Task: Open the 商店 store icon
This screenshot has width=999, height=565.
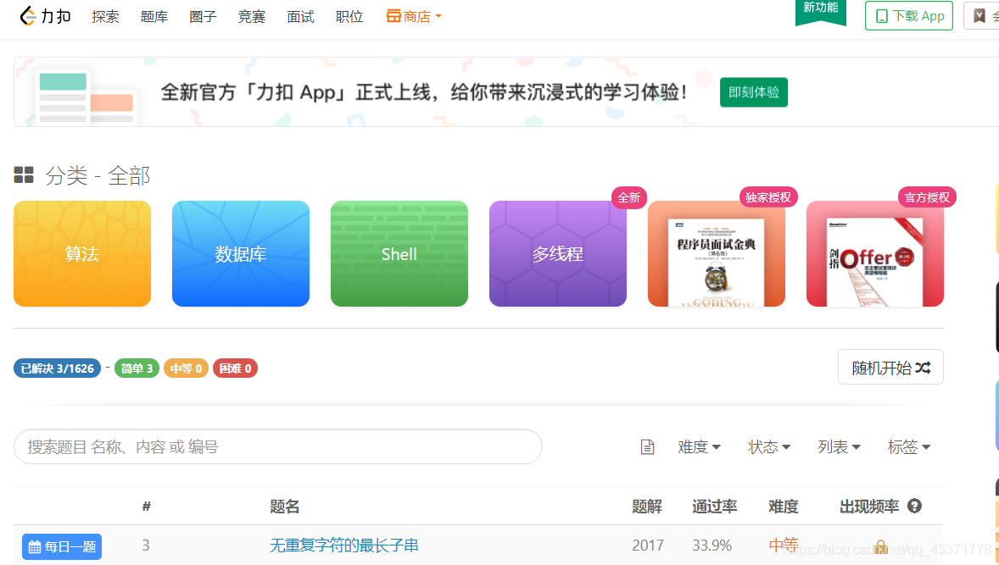Action: [x=393, y=15]
